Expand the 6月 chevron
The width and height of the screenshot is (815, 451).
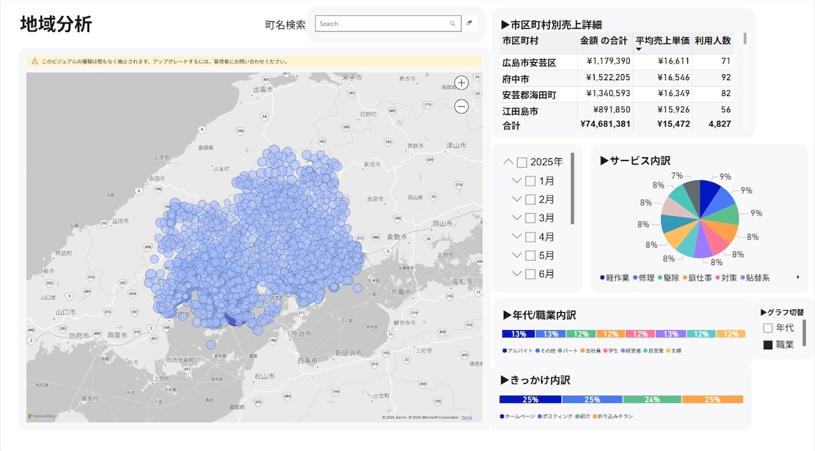[516, 274]
